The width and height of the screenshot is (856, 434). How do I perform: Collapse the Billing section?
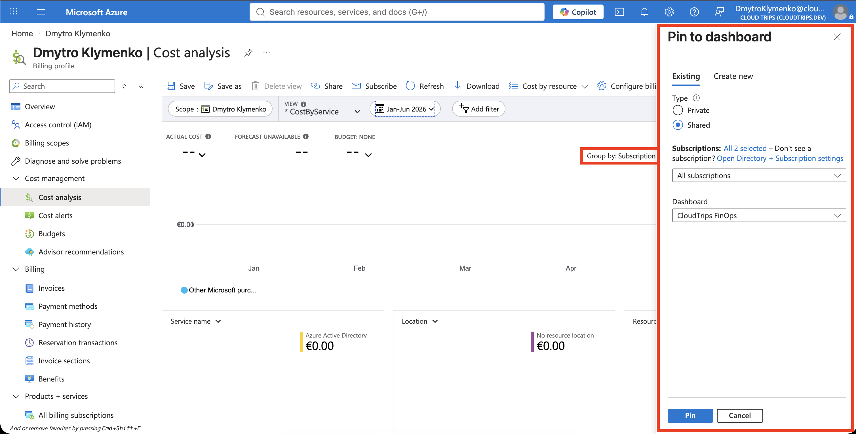click(16, 269)
